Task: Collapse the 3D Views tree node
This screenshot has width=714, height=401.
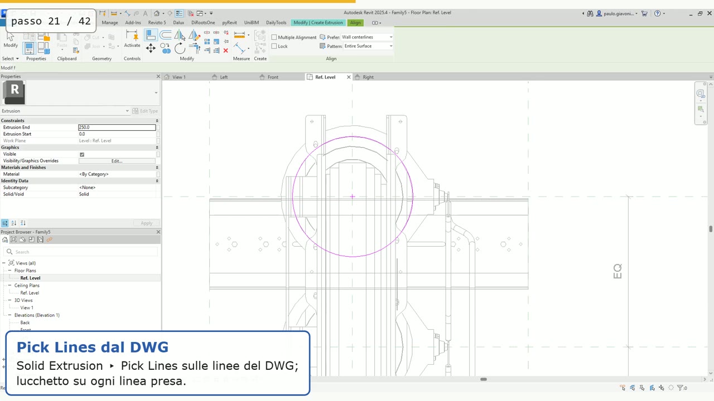Action: click(9, 300)
